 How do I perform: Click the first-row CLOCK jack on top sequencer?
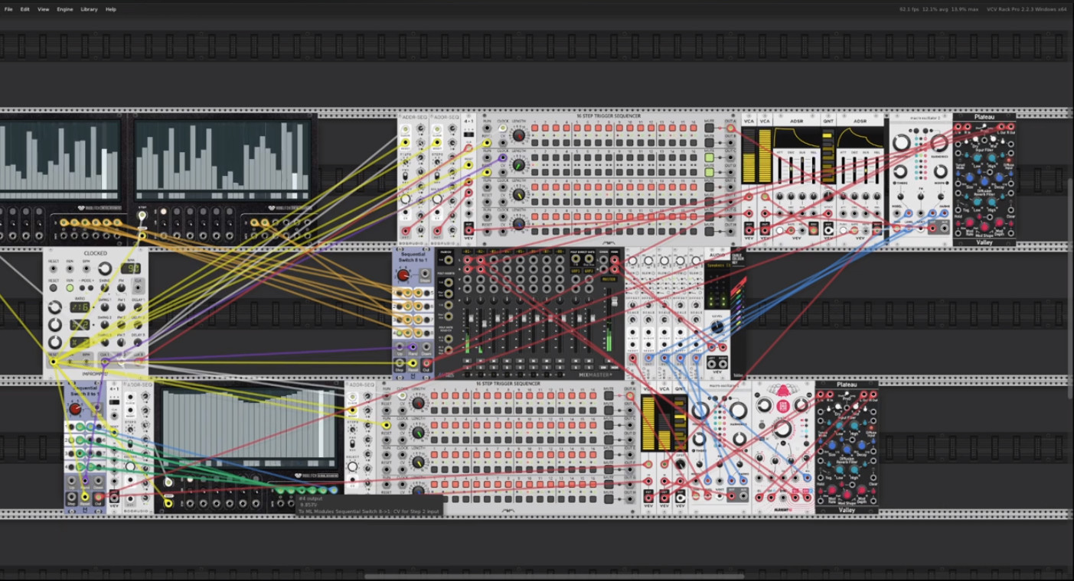(503, 128)
